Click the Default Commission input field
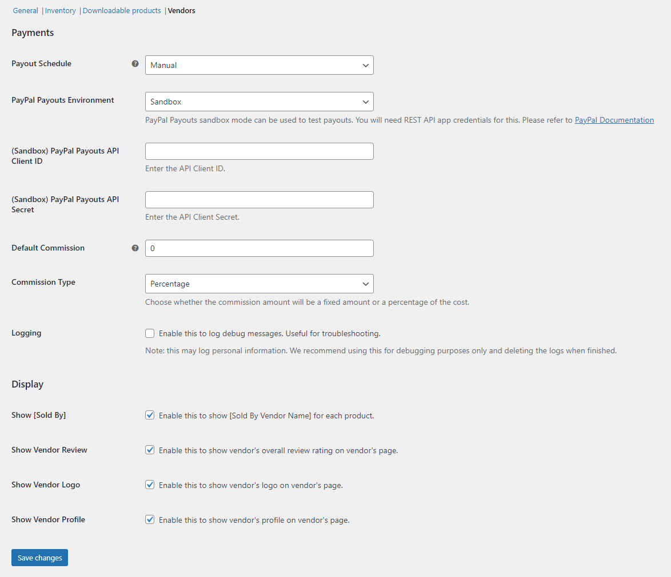671x577 pixels. pyautogui.click(x=259, y=248)
